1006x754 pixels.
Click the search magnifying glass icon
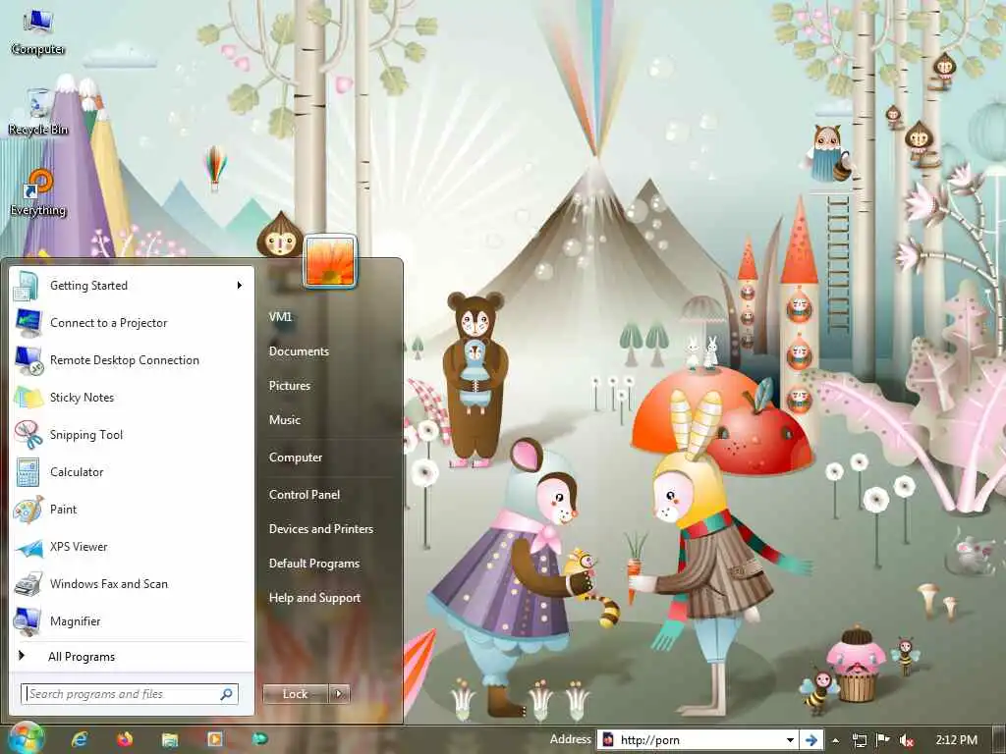point(227,694)
